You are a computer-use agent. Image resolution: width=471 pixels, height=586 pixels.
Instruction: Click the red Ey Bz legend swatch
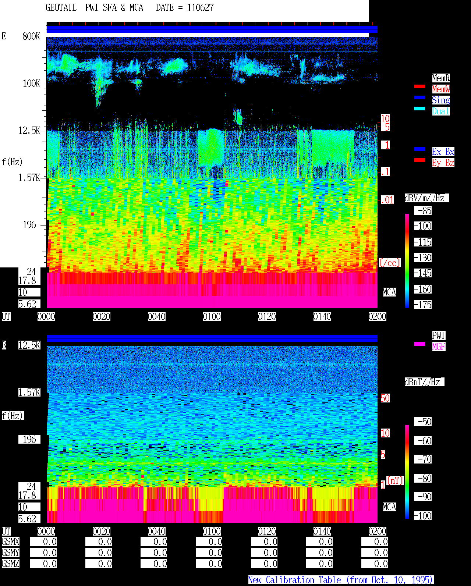(x=419, y=160)
